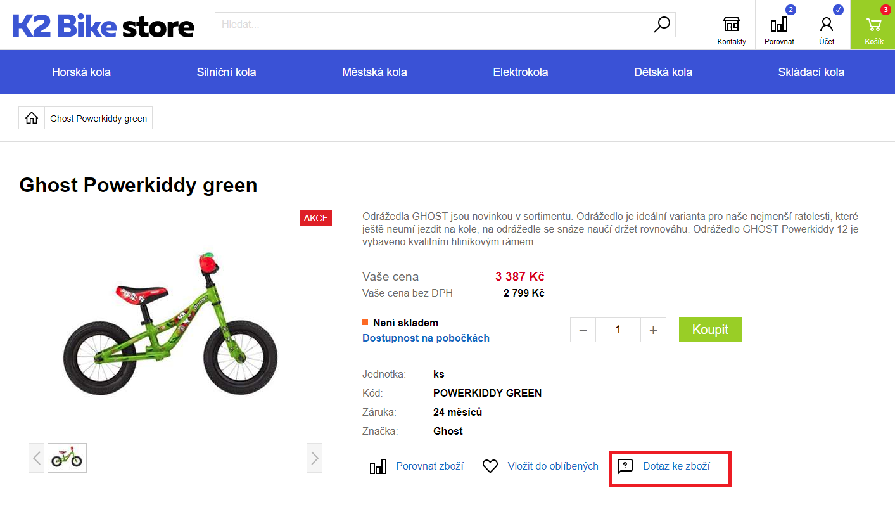895x507 pixels.
Task: Show next product image thumbnail arrow
Action: click(314, 458)
